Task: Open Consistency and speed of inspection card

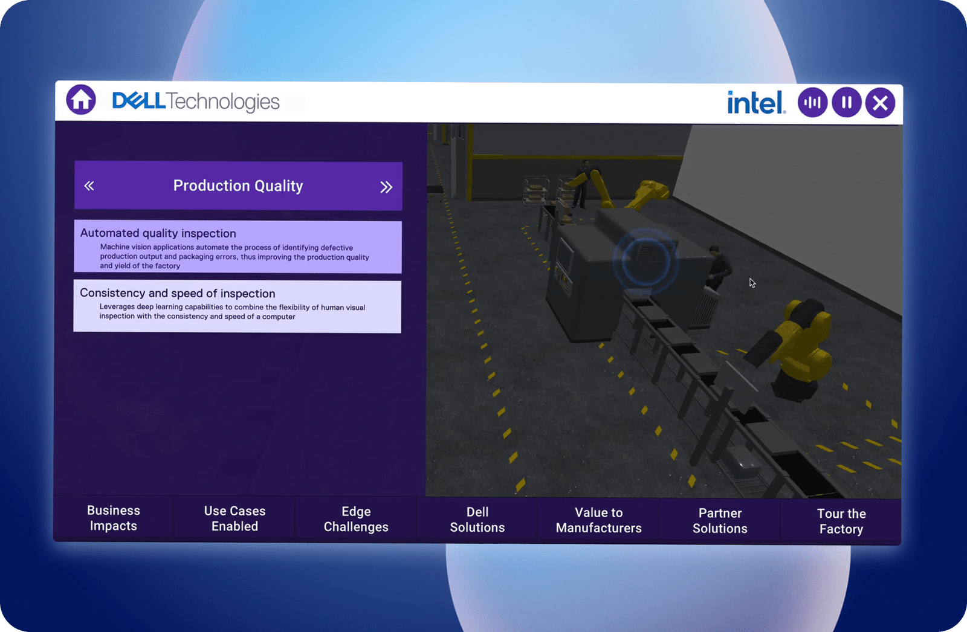Action: (x=237, y=306)
